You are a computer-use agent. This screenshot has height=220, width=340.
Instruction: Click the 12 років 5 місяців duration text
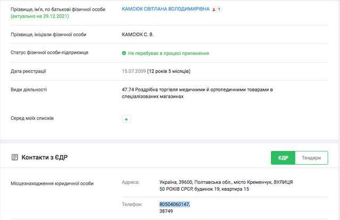pos(168,71)
